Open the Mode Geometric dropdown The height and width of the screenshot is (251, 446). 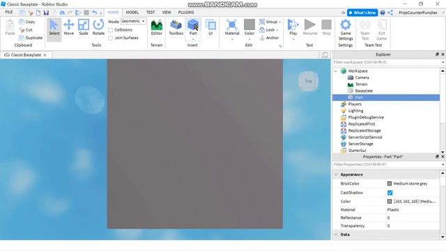coord(133,22)
